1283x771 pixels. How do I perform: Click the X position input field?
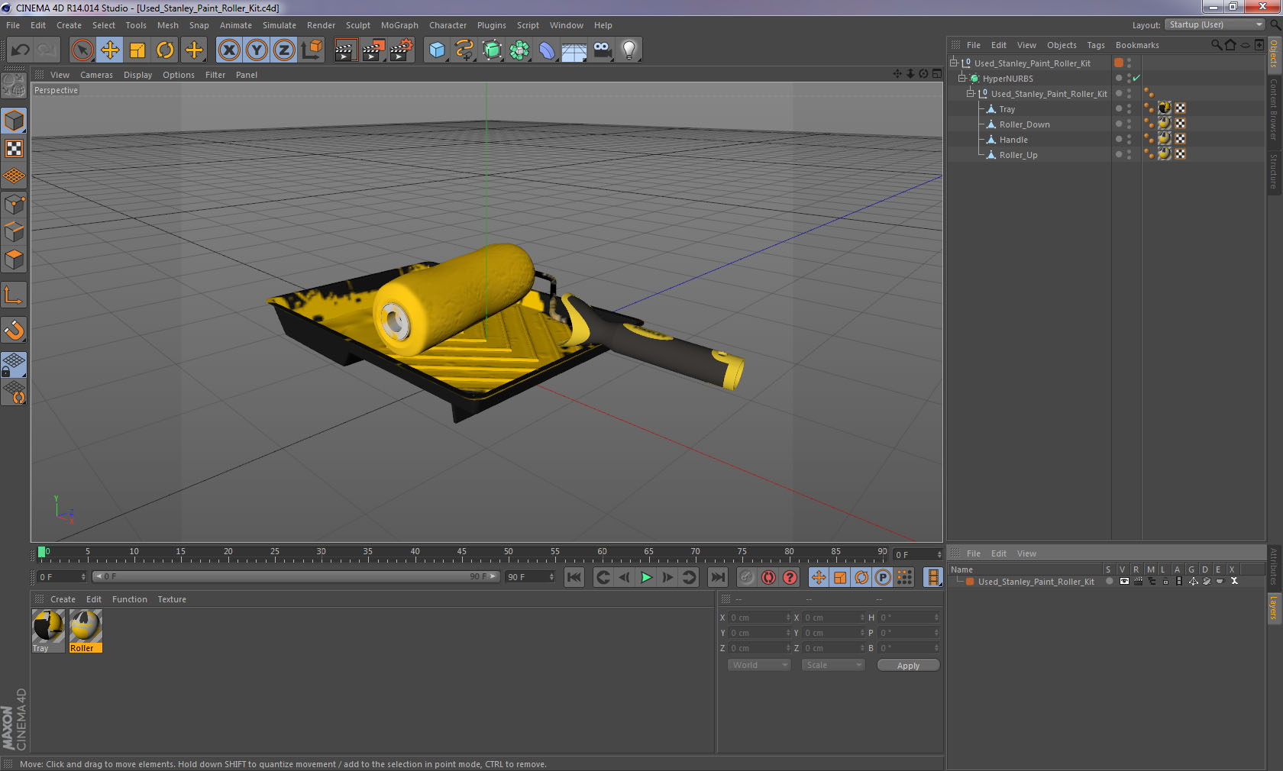[759, 618]
